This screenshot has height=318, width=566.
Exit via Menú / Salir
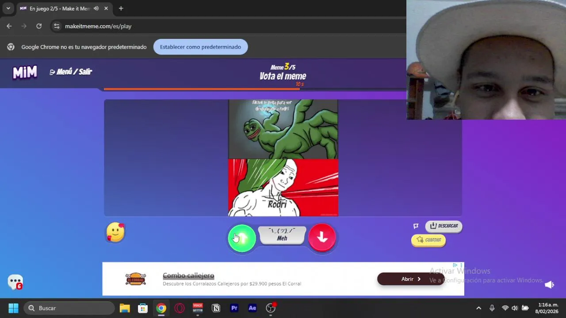click(71, 72)
